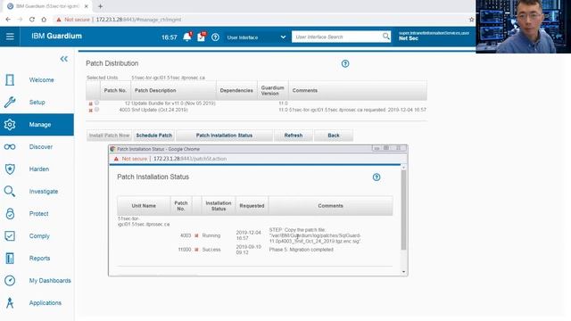Click the Setup wrench icon
The height and width of the screenshot is (321, 571).
(10, 103)
